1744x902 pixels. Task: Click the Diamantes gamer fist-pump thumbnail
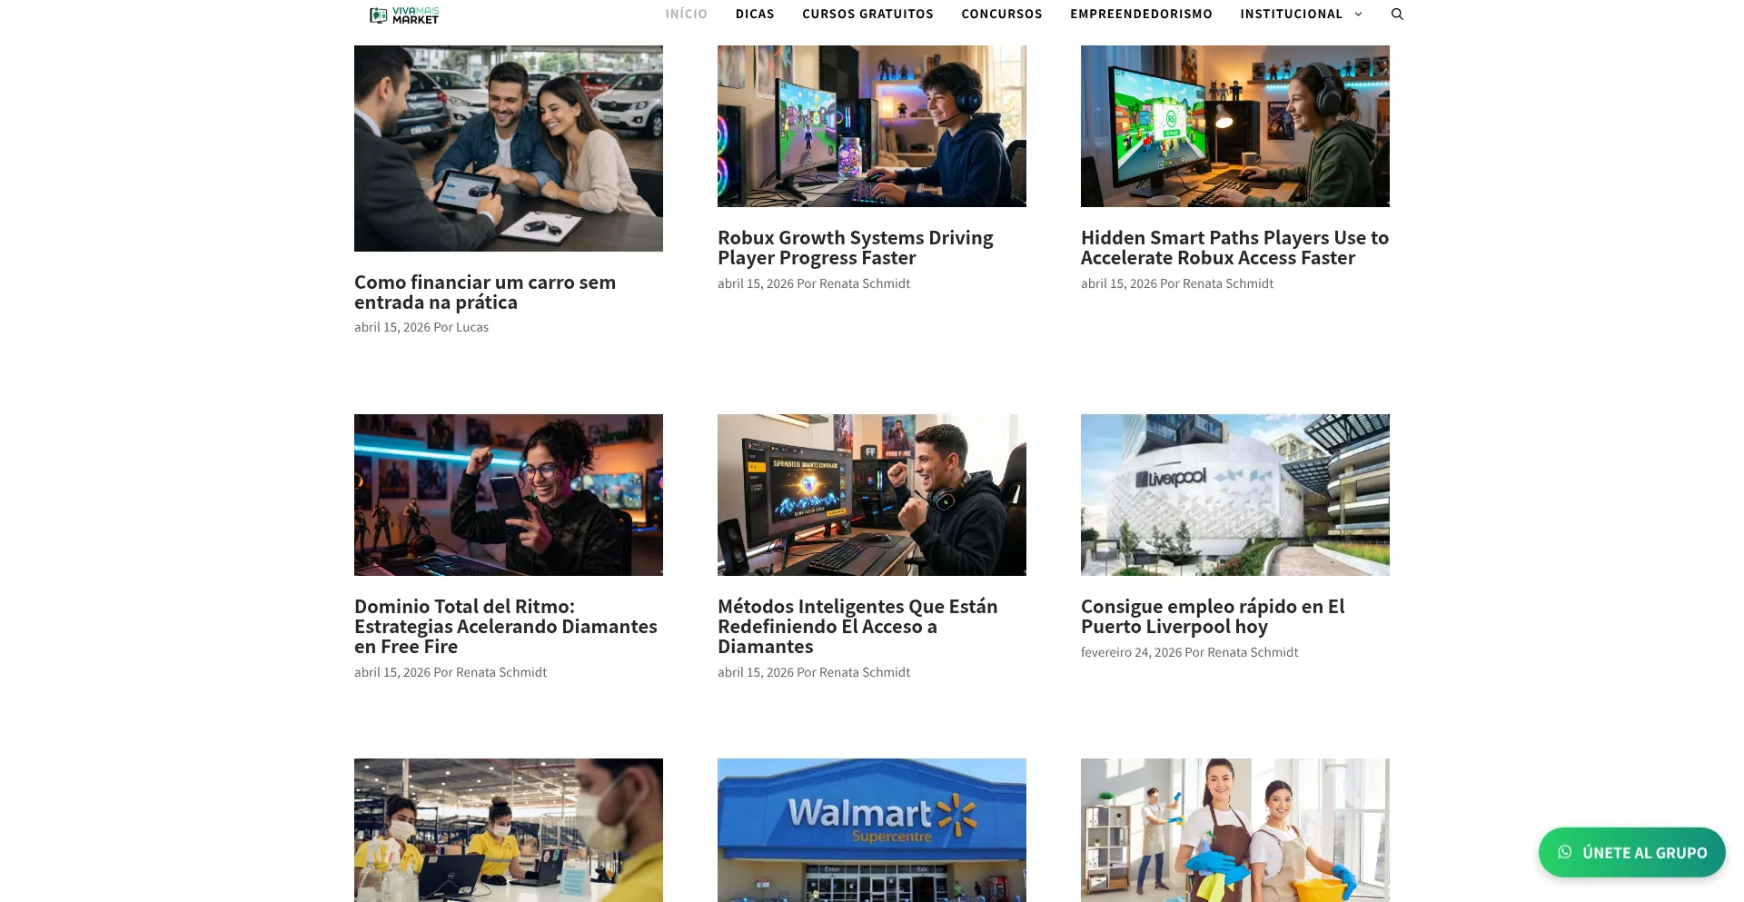tap(872, 495)
